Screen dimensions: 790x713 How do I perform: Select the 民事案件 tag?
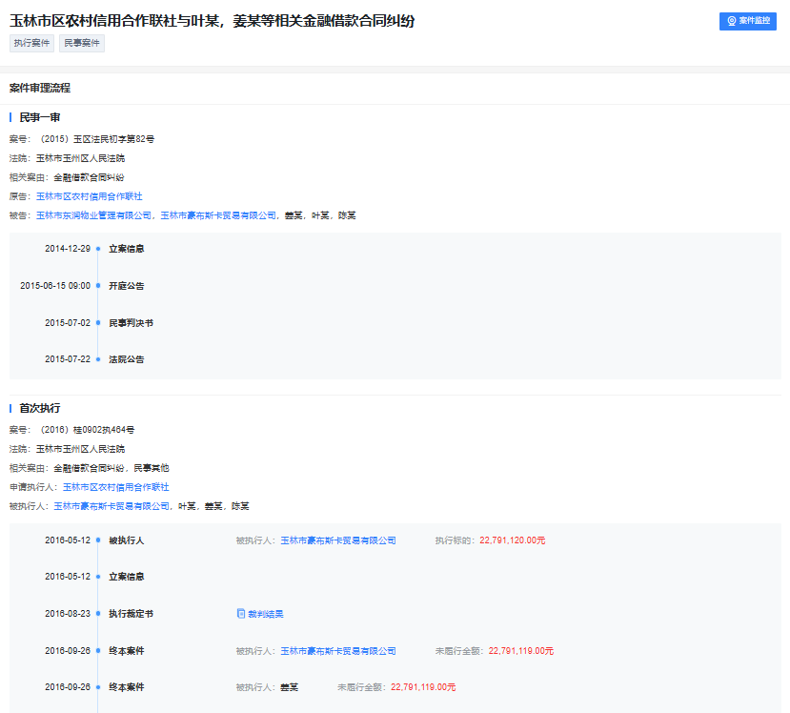point(81,43)
